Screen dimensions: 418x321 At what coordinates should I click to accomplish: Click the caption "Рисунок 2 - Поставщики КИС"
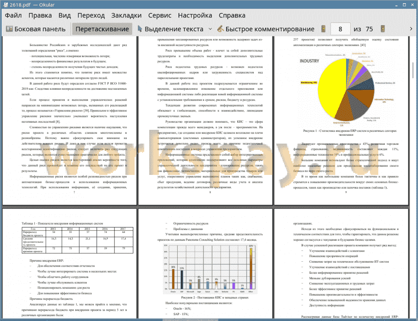[214, 298]
